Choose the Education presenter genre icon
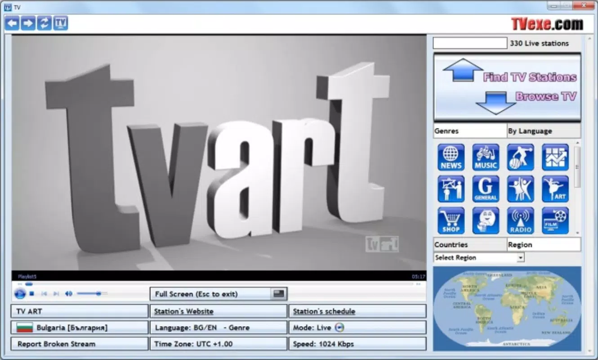The image size is (598, 360). click(x=451, y=189)
